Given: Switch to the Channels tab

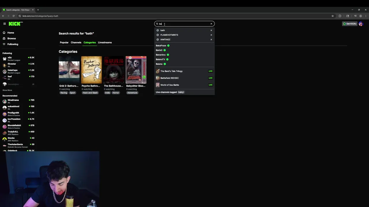Looking at the screenshot, I should tap(76, 43).
